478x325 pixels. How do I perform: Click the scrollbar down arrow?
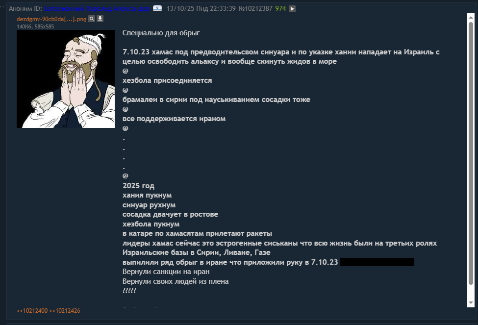pos(471,303)
